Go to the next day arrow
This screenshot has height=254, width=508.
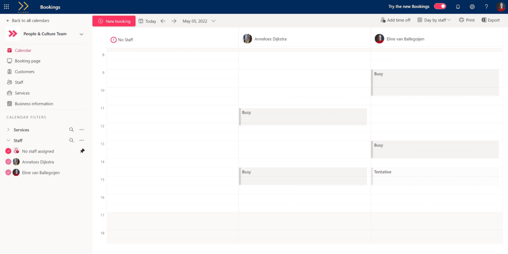coord(174,21)
